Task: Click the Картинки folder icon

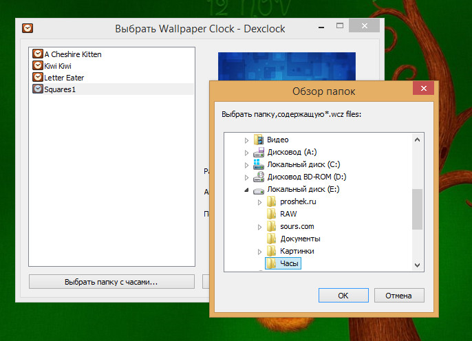Action: tap(271, 251)
